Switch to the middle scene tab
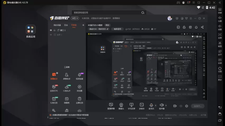225x126 pixels. pyautogui.click(x=66, y=25)
